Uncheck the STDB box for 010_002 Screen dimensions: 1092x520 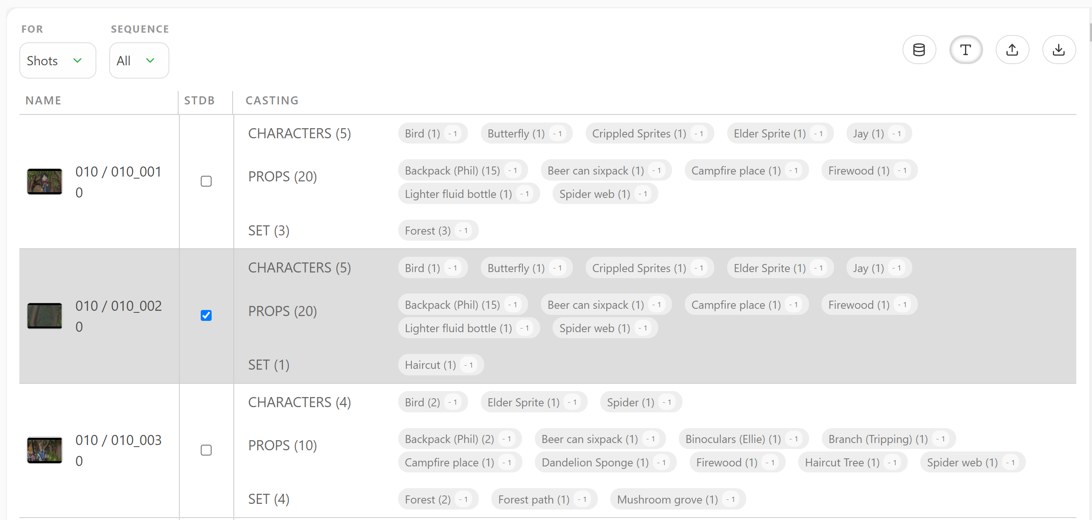[206, 315]
